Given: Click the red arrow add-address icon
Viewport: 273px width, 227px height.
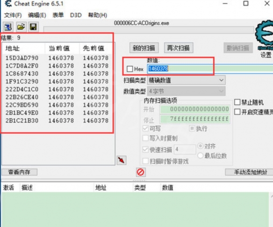Looking at the screenshot, I should pyautogui.click(x=122, y=160).
